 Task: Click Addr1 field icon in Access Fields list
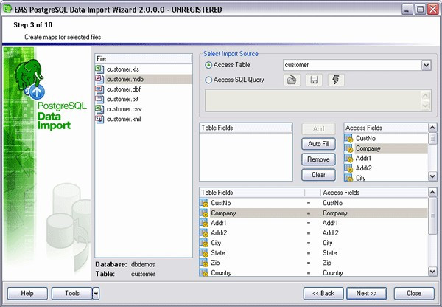(x=348, y=158)
